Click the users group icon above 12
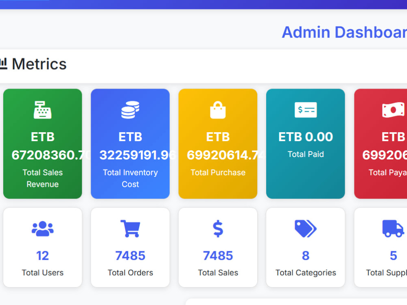The height and width of the screenshot is (305, 407). (43, 229)
